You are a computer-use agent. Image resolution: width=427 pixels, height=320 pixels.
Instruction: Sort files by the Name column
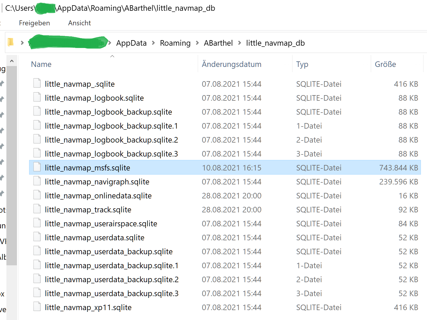coord(41,64)
